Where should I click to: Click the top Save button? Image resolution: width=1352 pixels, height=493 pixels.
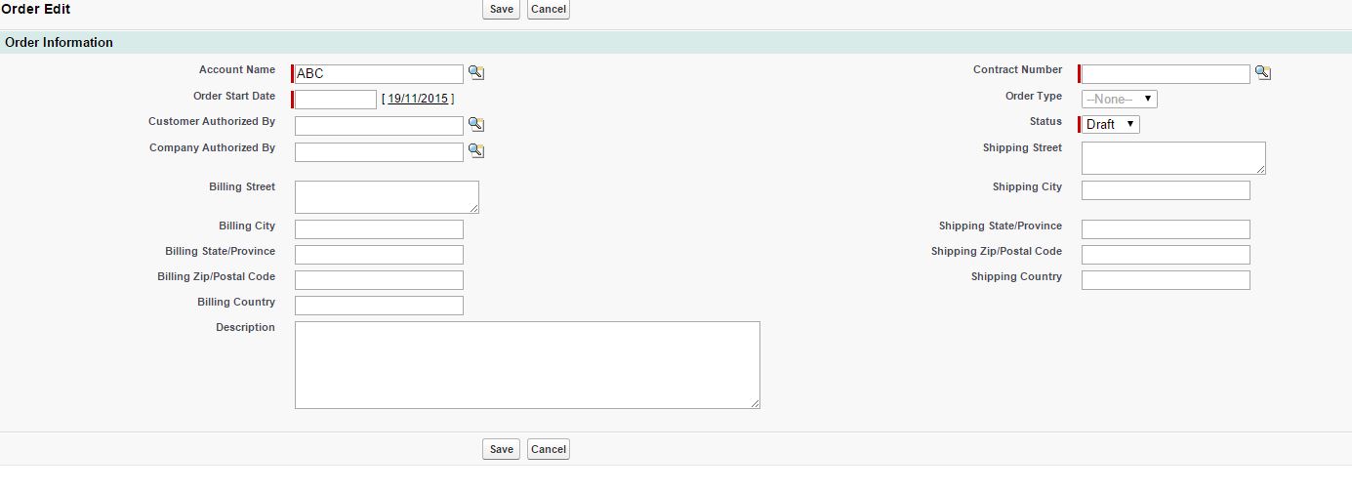click(501, 9)
